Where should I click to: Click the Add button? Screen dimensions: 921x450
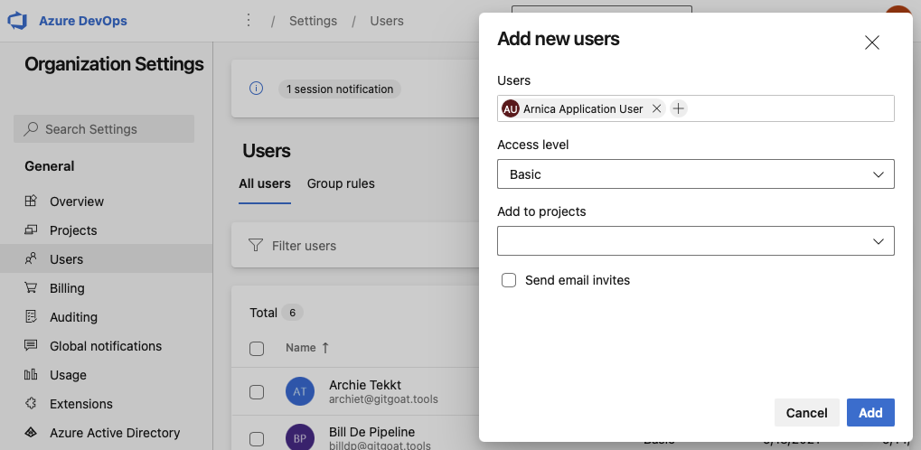point(869,413)
